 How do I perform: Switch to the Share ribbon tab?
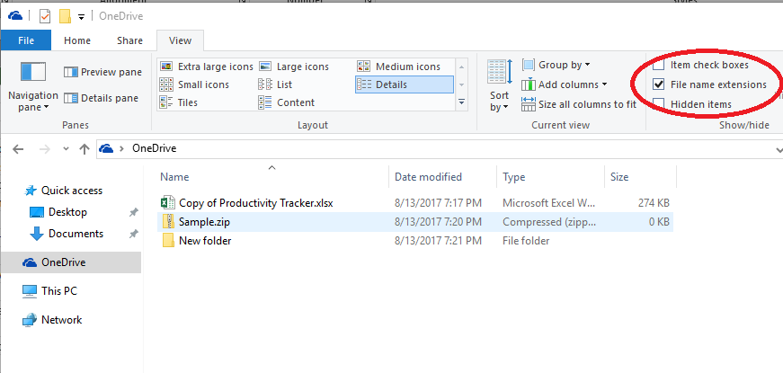coord(129,40)
